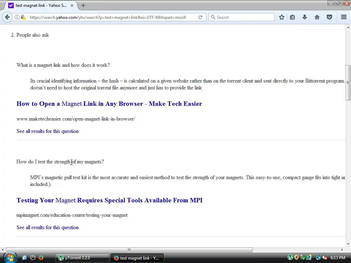The image size is (351, 263).
Task: Launch Internet Explorer from quick launch
Action: (x=25, y=258)
